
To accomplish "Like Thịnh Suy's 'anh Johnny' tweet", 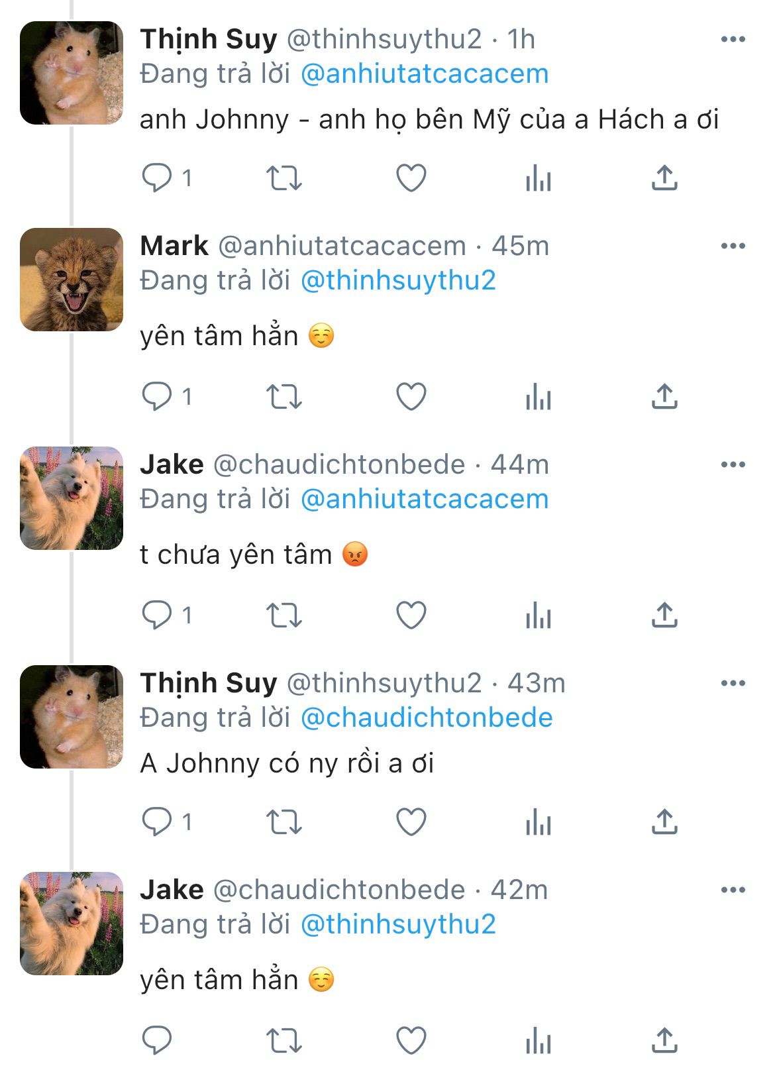I will coord(411,178).
